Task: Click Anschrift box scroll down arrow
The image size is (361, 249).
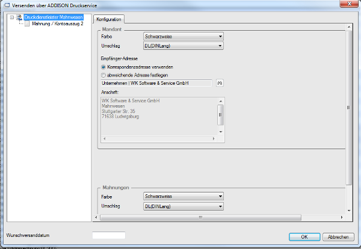Action: (221, 132)
